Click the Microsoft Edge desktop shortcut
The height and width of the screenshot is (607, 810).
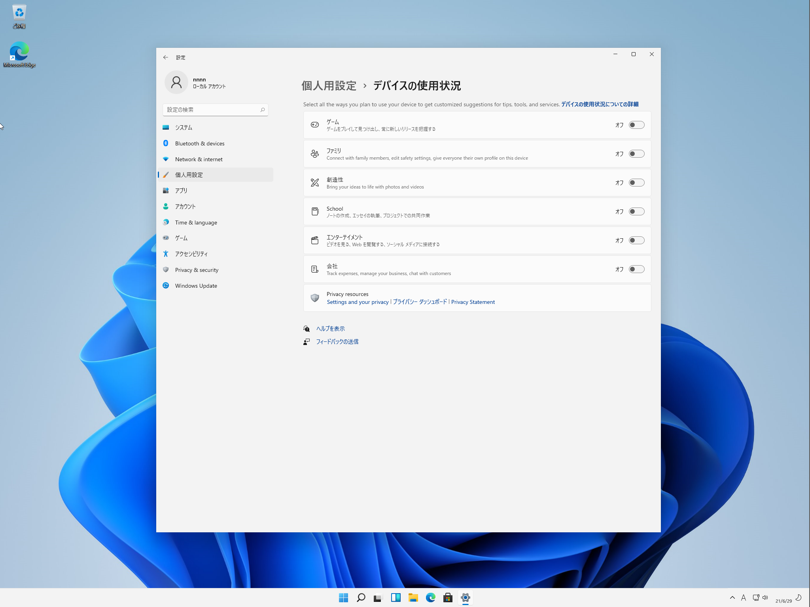click(19, 55)
